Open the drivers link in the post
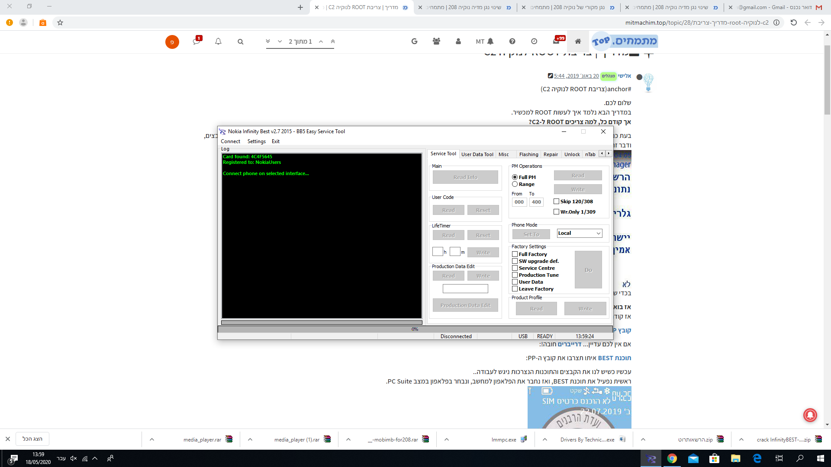 pos(569,344)
